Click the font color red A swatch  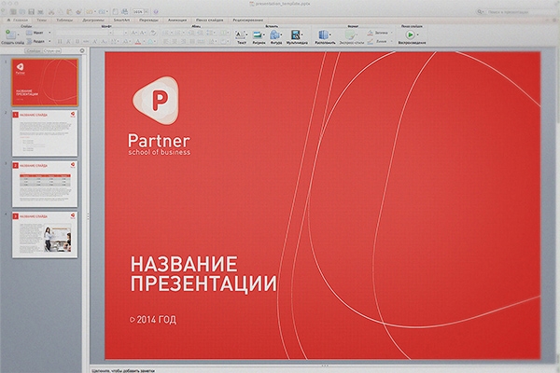pos(137,42)
